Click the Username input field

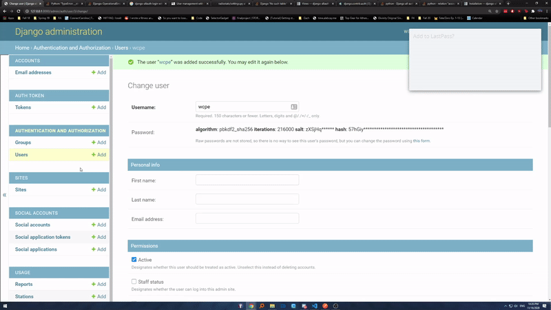247,107
